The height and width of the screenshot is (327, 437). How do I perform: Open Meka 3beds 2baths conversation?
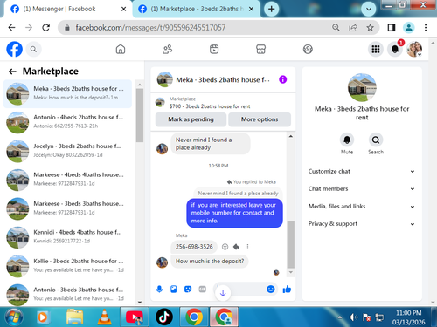67,93
